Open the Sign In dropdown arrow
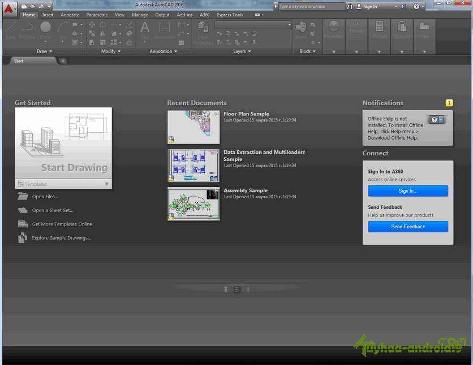Viewport: 473px width, 365px height. tap(396, 6)
